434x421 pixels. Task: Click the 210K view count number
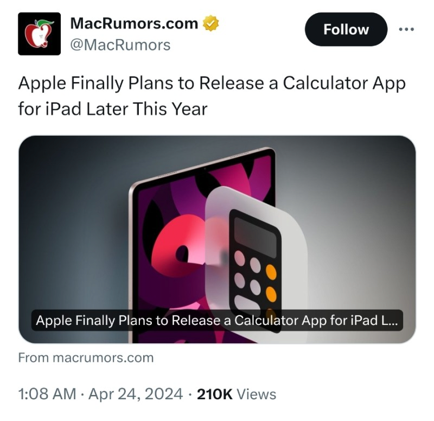pos(215,394)
